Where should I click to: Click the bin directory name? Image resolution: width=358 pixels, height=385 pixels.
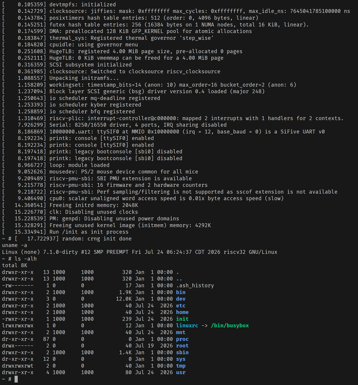181,292
